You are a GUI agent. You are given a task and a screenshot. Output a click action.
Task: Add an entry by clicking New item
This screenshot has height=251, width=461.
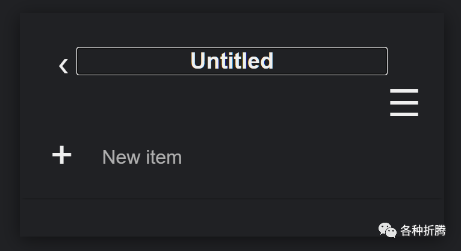[x=142, y=157]
